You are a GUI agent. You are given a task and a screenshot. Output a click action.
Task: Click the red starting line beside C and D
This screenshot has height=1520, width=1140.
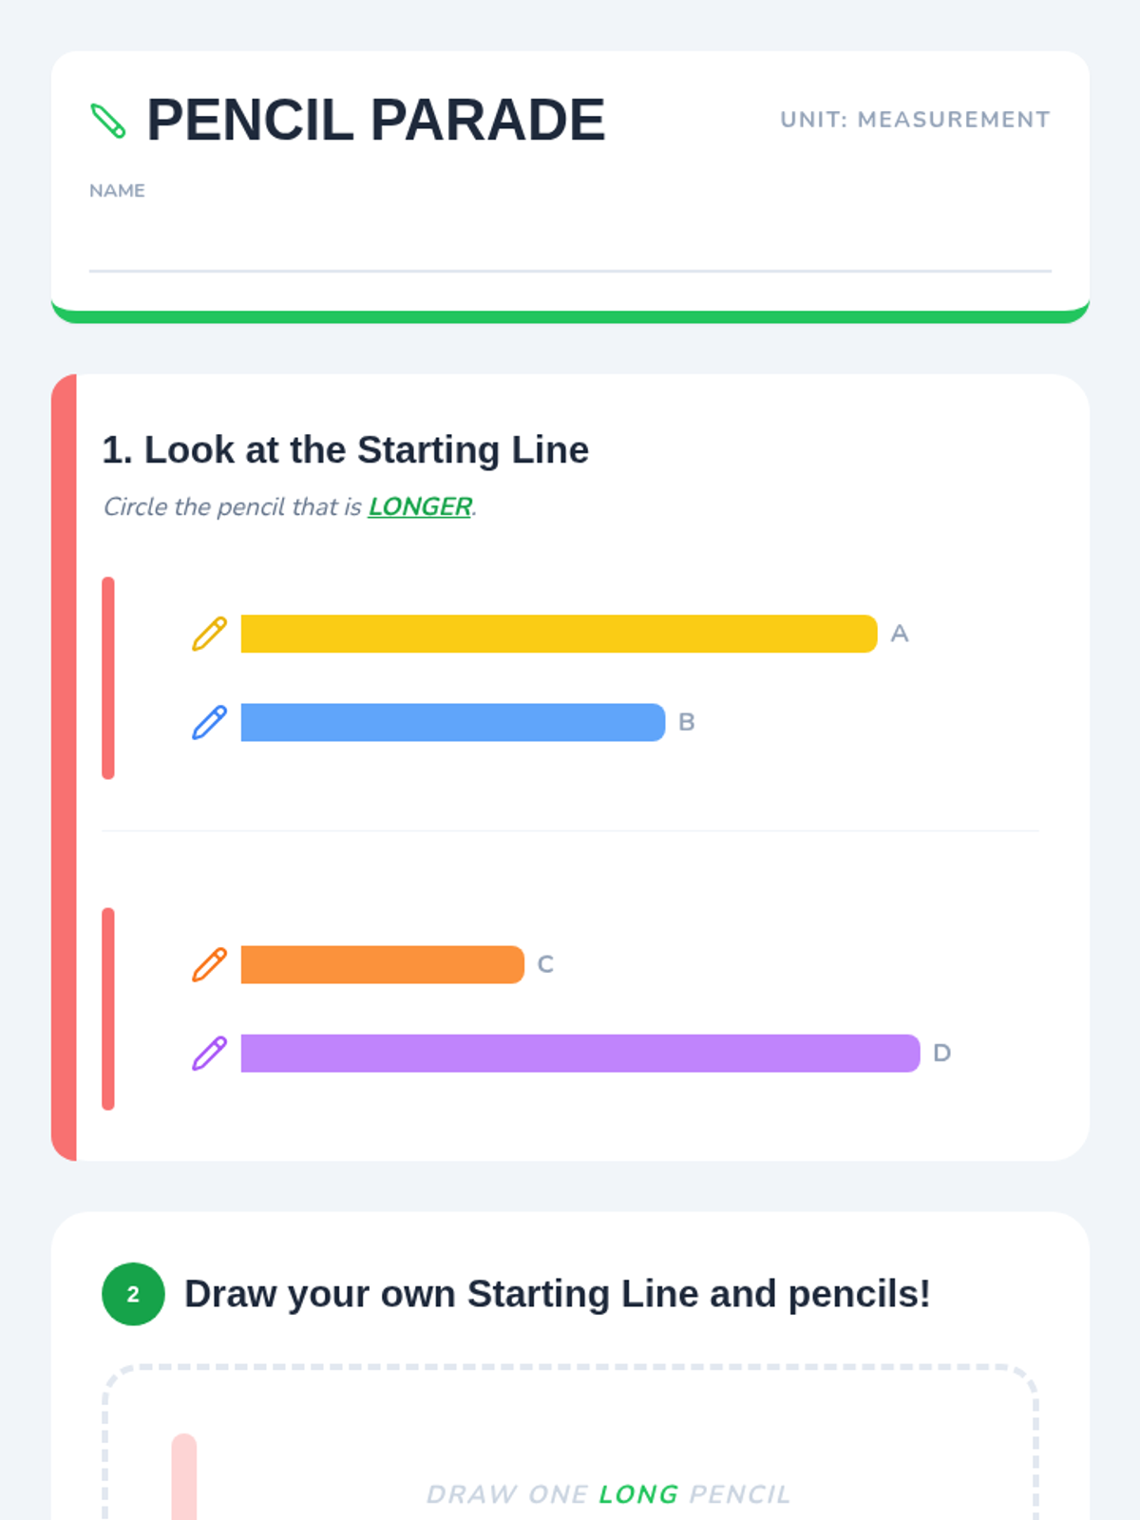point(108,1009)
